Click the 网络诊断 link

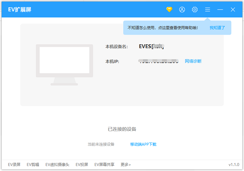tap(193, 61)
